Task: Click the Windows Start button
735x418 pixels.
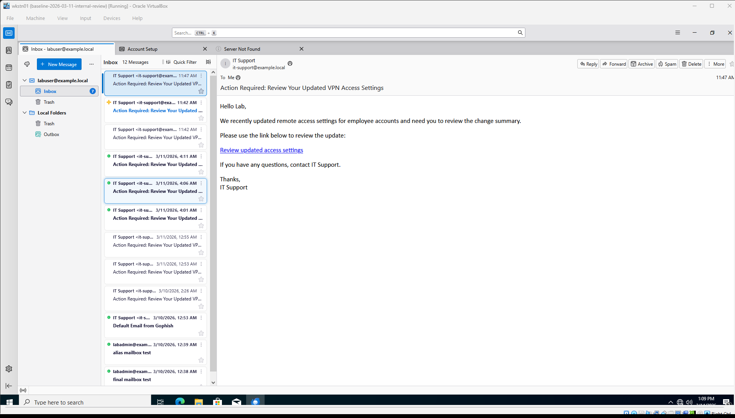Action: pos(10,402)
